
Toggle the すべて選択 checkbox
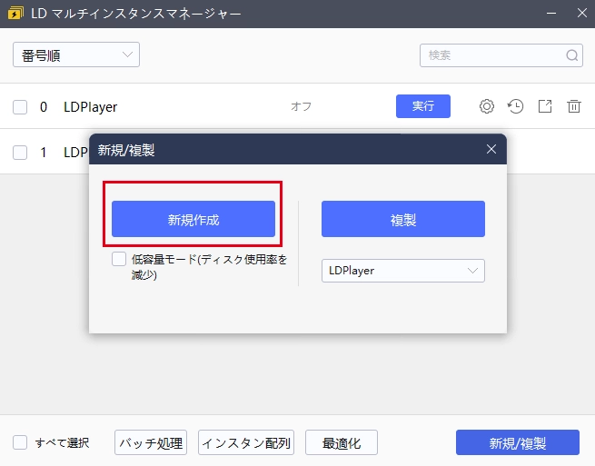point(20,442)
